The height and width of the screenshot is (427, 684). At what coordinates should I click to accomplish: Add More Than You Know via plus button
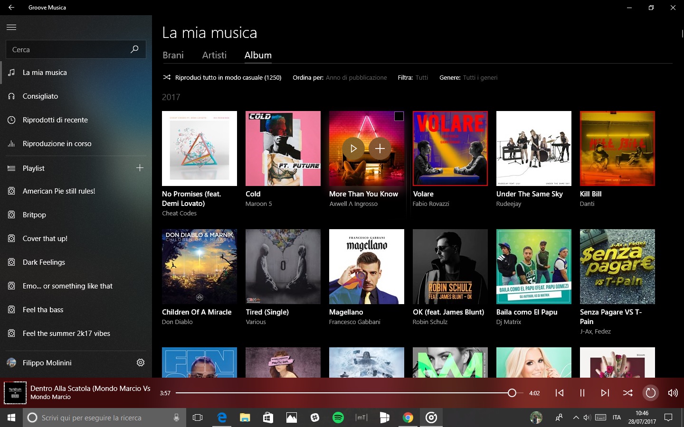(380, 149)
